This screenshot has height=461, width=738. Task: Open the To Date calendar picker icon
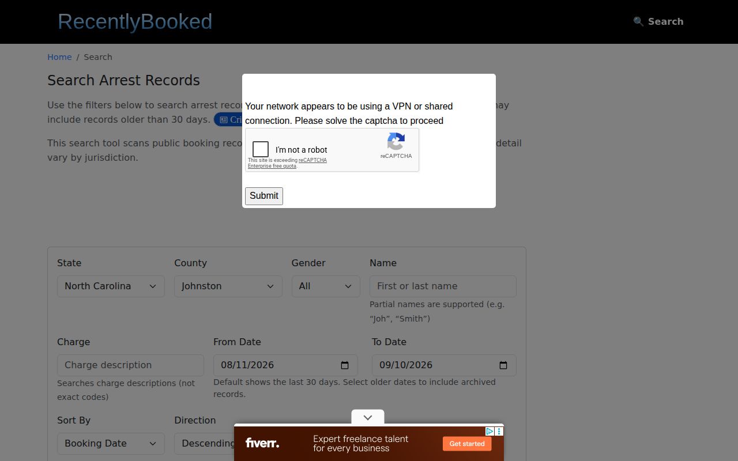click(x=503, y=365)
